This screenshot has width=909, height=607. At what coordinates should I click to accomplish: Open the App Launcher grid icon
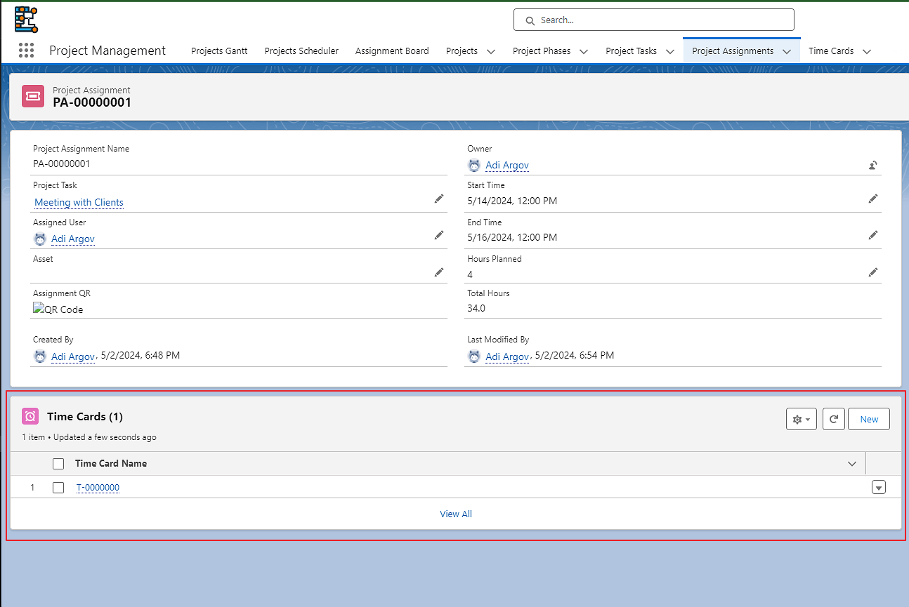point(26,51)
